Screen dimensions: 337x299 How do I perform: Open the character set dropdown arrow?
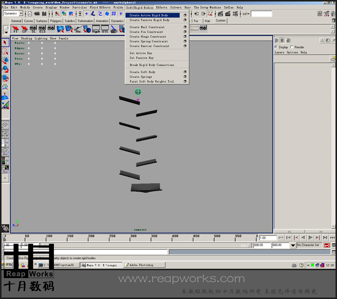pyautogui.click(x=293, y=246)
